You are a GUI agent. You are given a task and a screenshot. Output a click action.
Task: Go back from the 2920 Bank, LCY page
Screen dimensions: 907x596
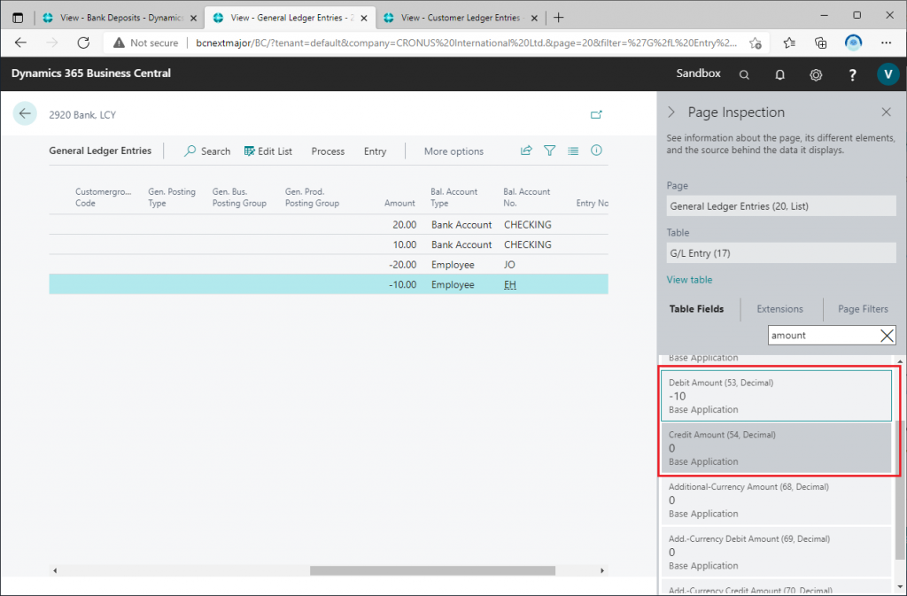pyautogui.click(x=25, y=114)
